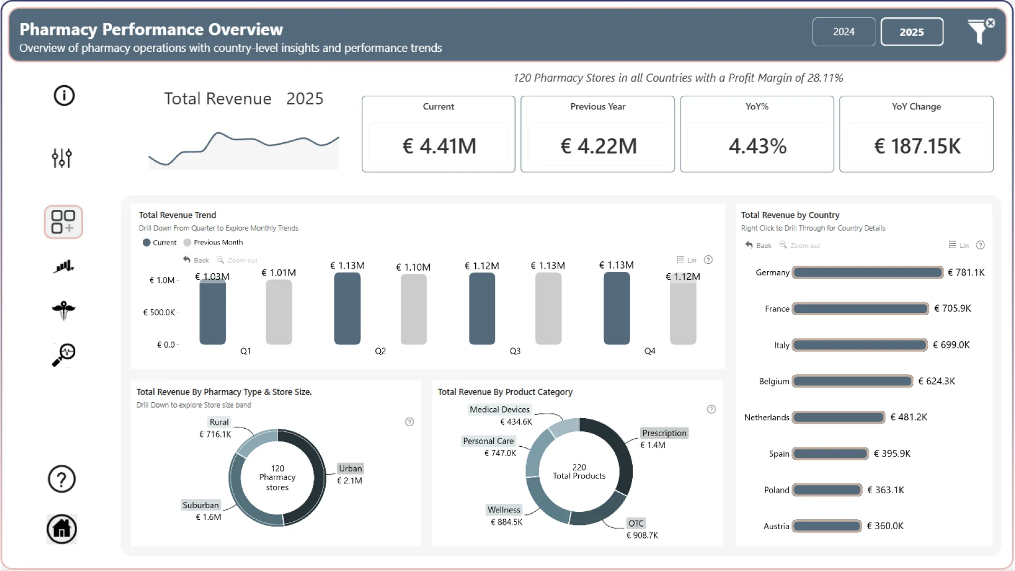The width and height of the screenshot is (1015, 571).
Task: Switch year selection to 2024
Action: coord(843,32)
